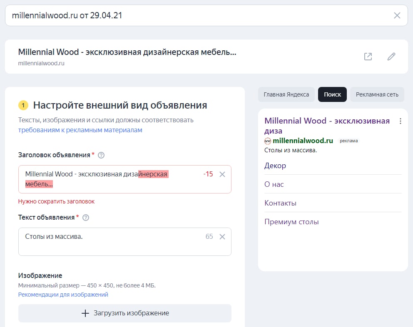Open site link in new window icon
Viewport: 413px width, 327px height.
368,57
